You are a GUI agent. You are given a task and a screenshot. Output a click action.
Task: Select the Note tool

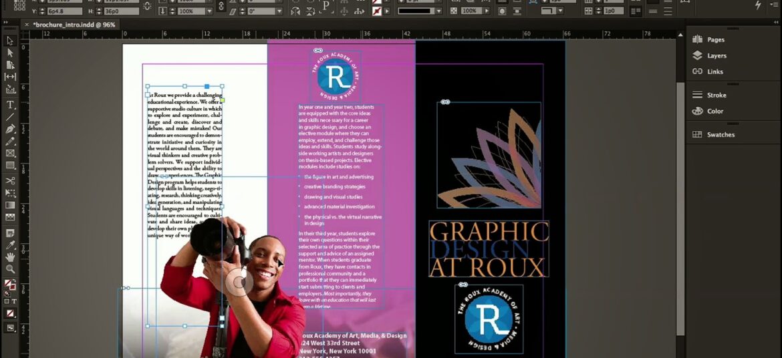click(x=10, y=233)
